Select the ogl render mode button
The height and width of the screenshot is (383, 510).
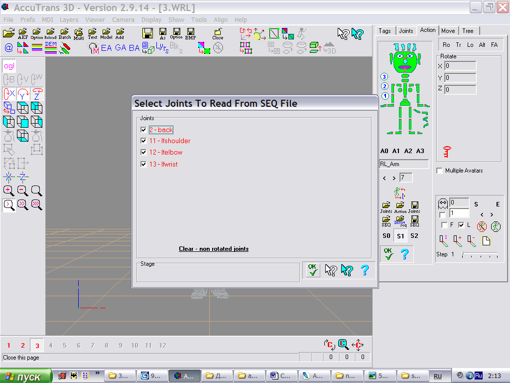(x=9, y=66)
